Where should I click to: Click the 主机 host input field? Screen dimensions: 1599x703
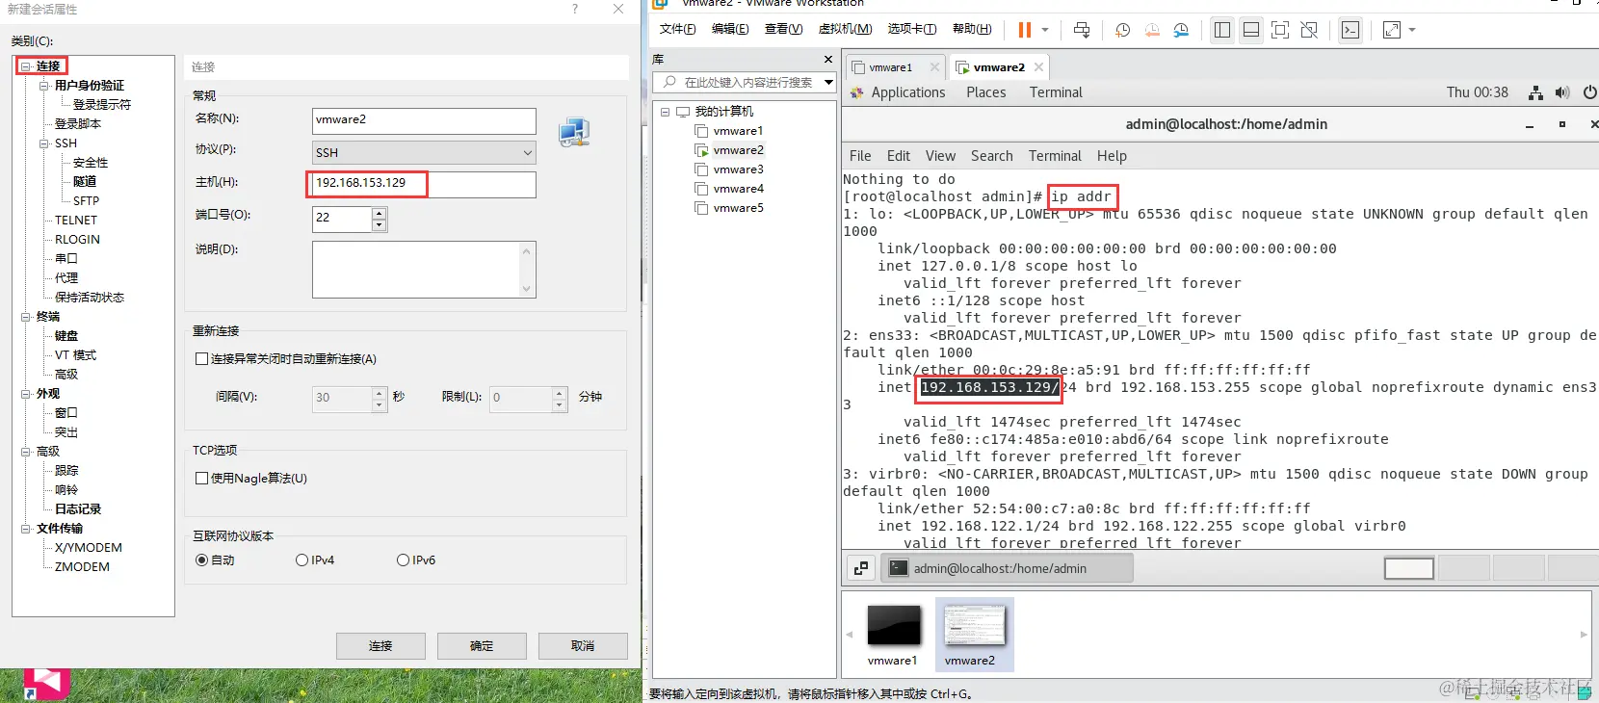424,184
